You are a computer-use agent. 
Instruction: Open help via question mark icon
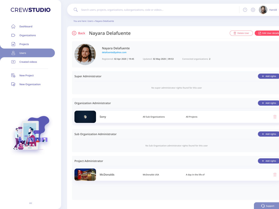coord(245,10)
